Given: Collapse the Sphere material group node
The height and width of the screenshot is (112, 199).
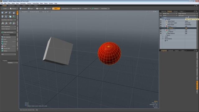Looking at the screenshot, I should click(164, 26).
